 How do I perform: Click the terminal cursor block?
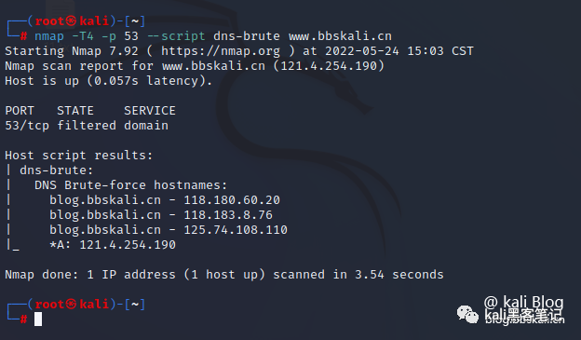(38, 320)
